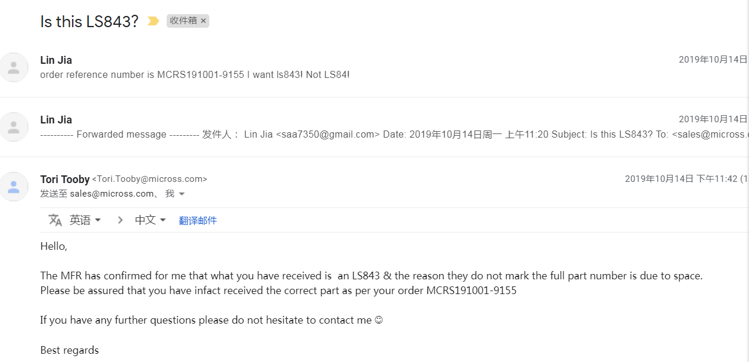The width and height of the screenshot is (749, 362).
Task: Open the 英语 source language dropdown
Action: coord(85,220)
